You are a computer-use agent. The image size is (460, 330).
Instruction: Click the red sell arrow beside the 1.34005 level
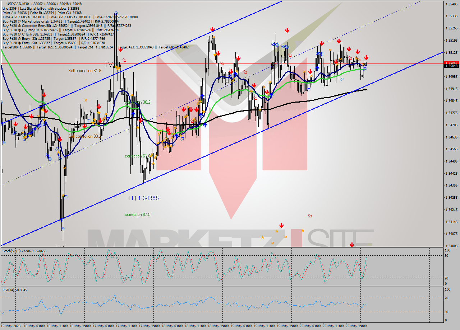[x=352, y=245]
